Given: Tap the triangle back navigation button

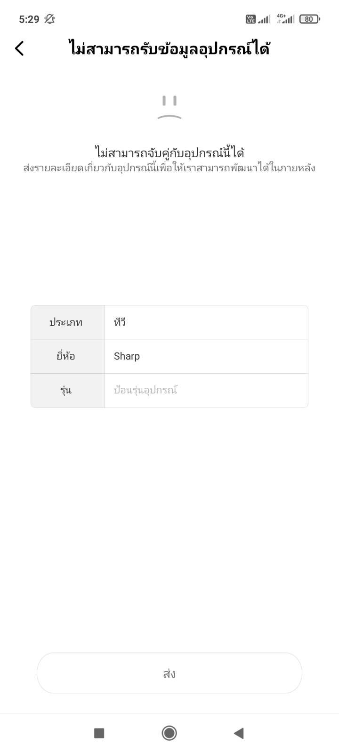Looking at the screenshot, I should 239,733.
